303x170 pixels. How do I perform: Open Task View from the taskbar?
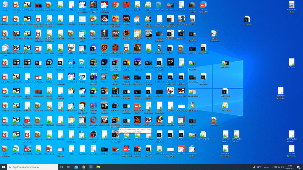(69, 167)
